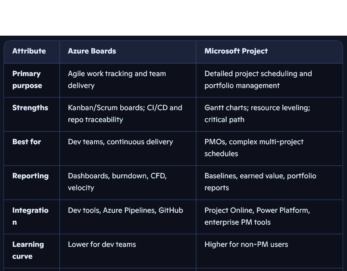Click the Learning curve row label

[28, 250]
